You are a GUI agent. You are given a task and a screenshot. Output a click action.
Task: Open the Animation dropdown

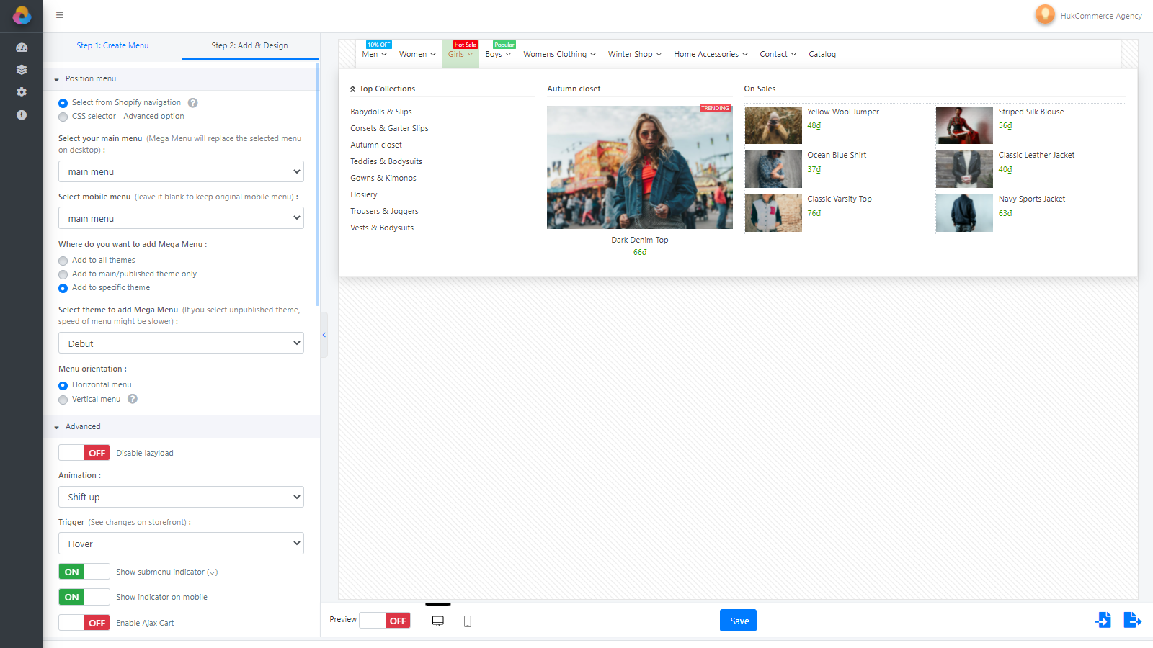[x=181, y=497]
